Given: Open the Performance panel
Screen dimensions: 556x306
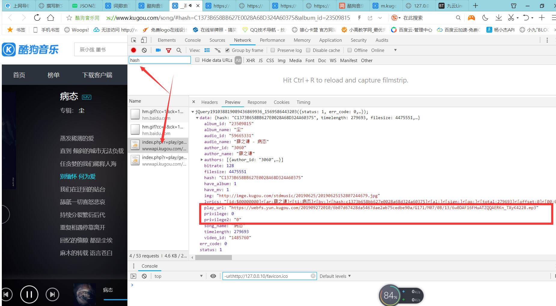Looking at the screenshot, I should (272, 40).
